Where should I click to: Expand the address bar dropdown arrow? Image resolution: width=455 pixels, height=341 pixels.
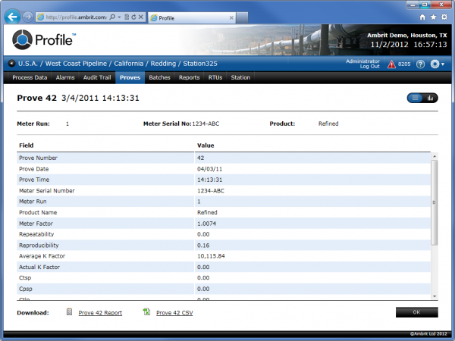coord(119,17)
